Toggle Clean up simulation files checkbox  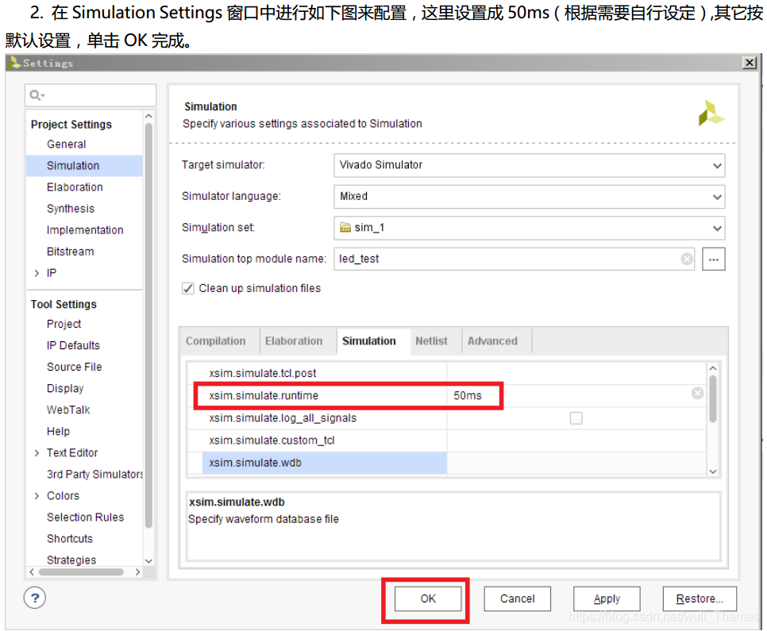(x=188, y=289)
